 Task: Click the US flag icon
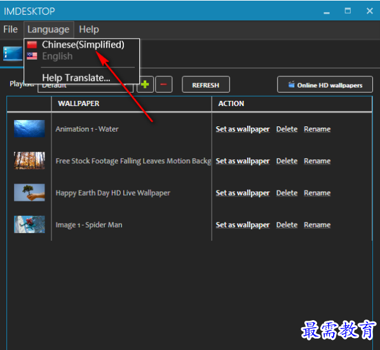[x=32, y=56]
